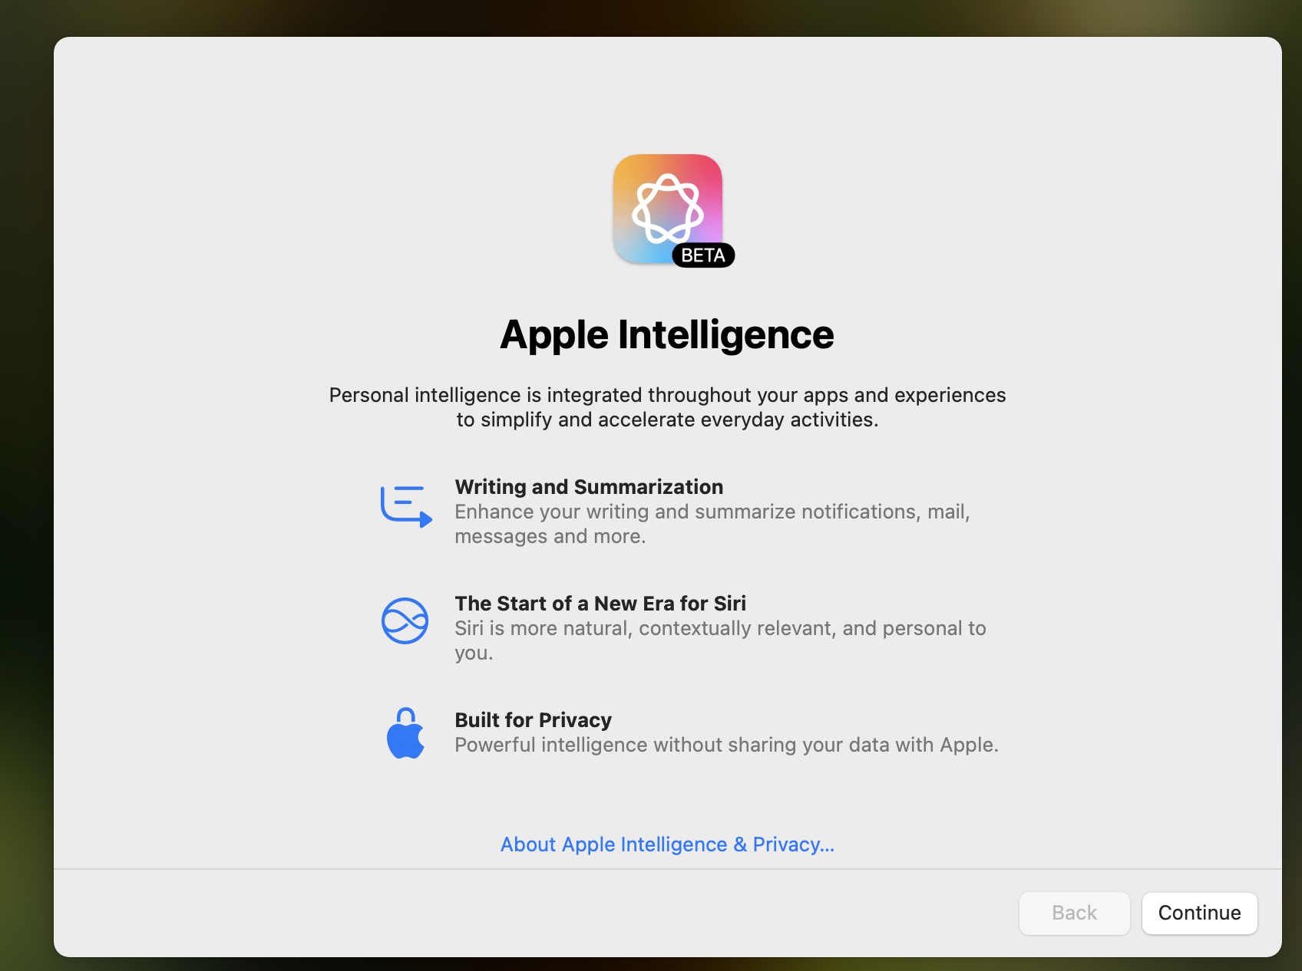Image resolution: width=1302 pixels, height=971 pixels.
Task: Select 'The Start of a New Era for Siri' heading
Action: 600,604
